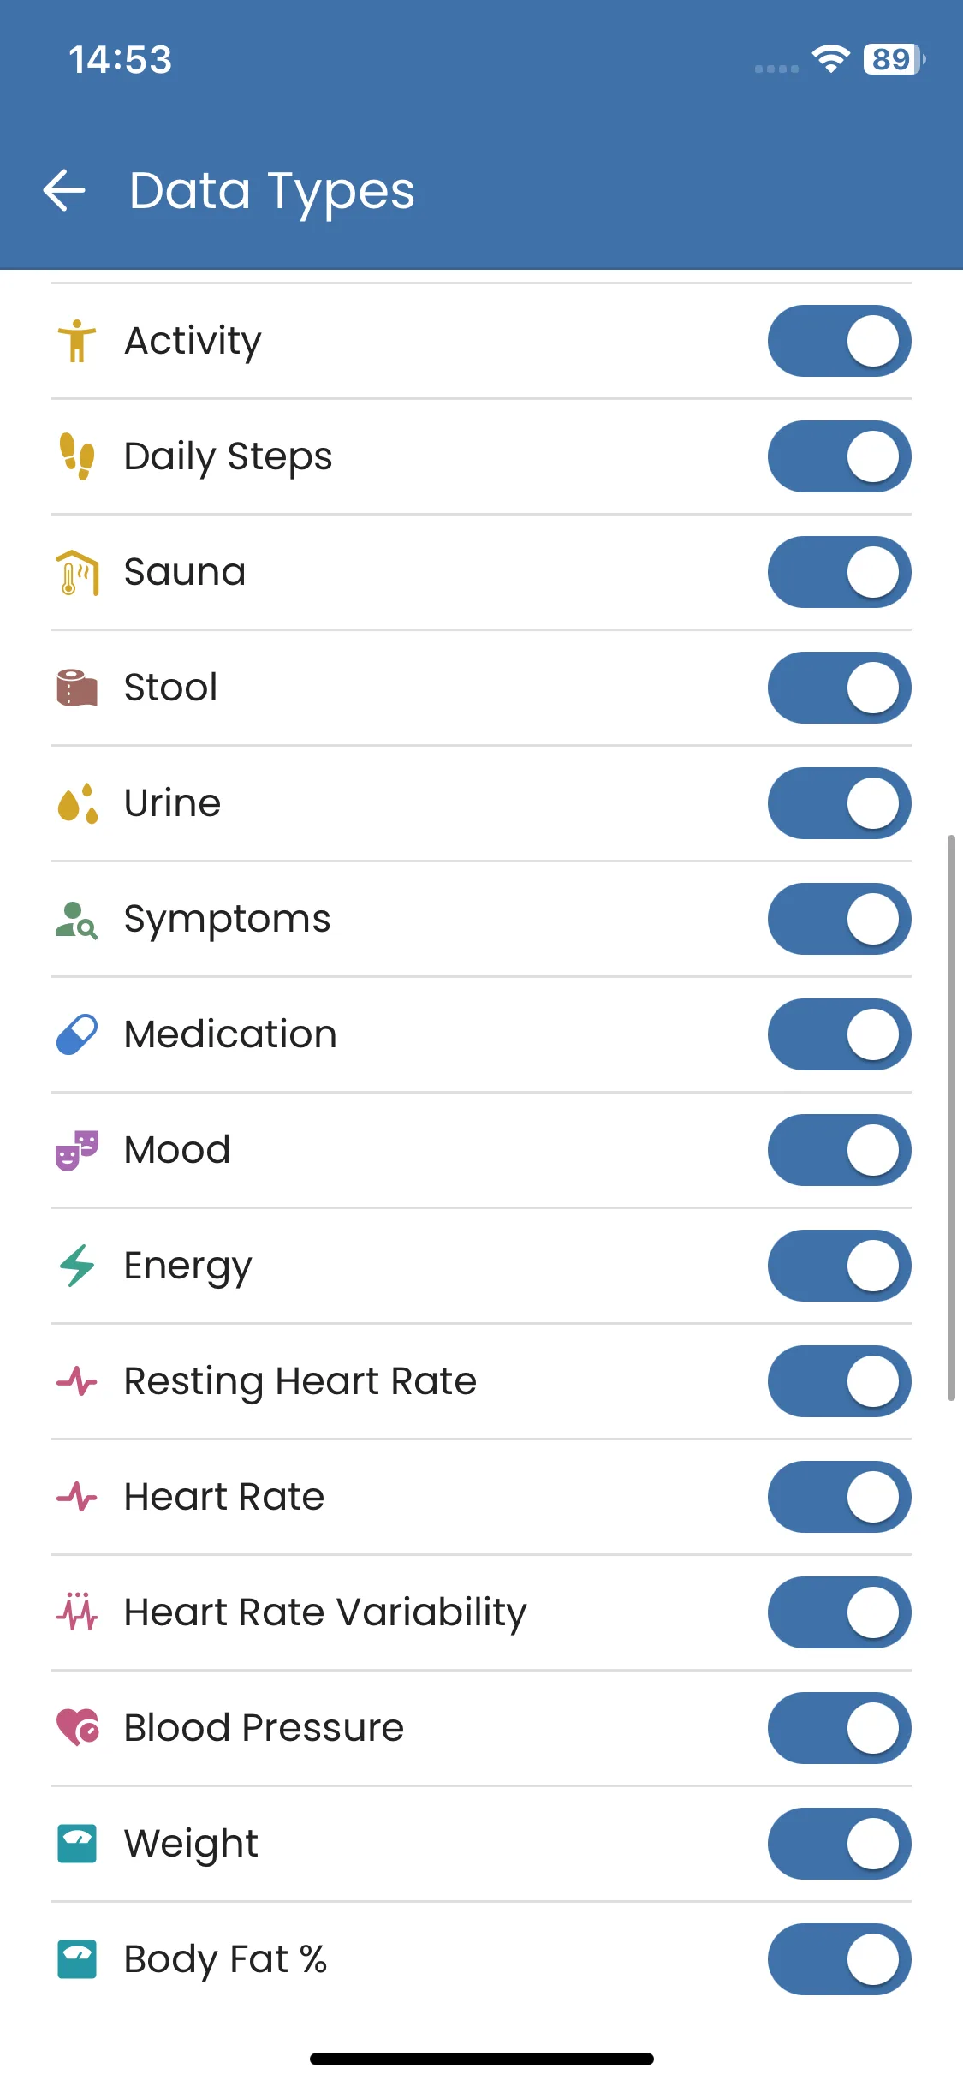Tap the Energy lightning bolt icon
The image size is (963, 2086).
77,1266
